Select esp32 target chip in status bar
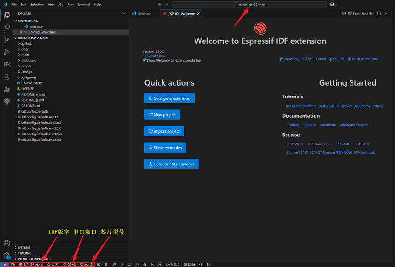The width and height of the screenshot is (395, 267). (x=87, y=264)
